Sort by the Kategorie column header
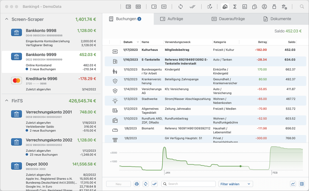This screenshot has width=309, height=191. click(x=220, y=42)
